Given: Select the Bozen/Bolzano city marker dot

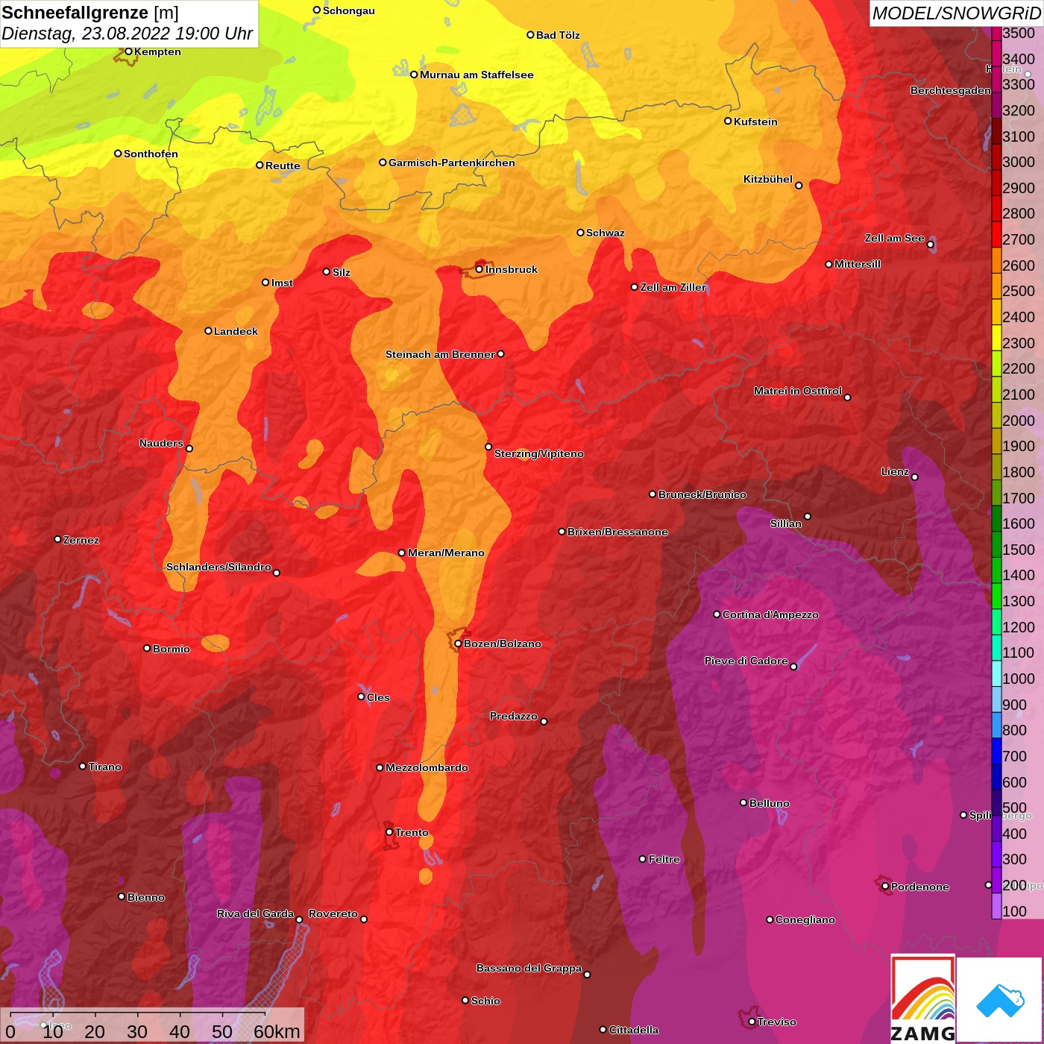Looking at the screenshot, I should (458, 644).
